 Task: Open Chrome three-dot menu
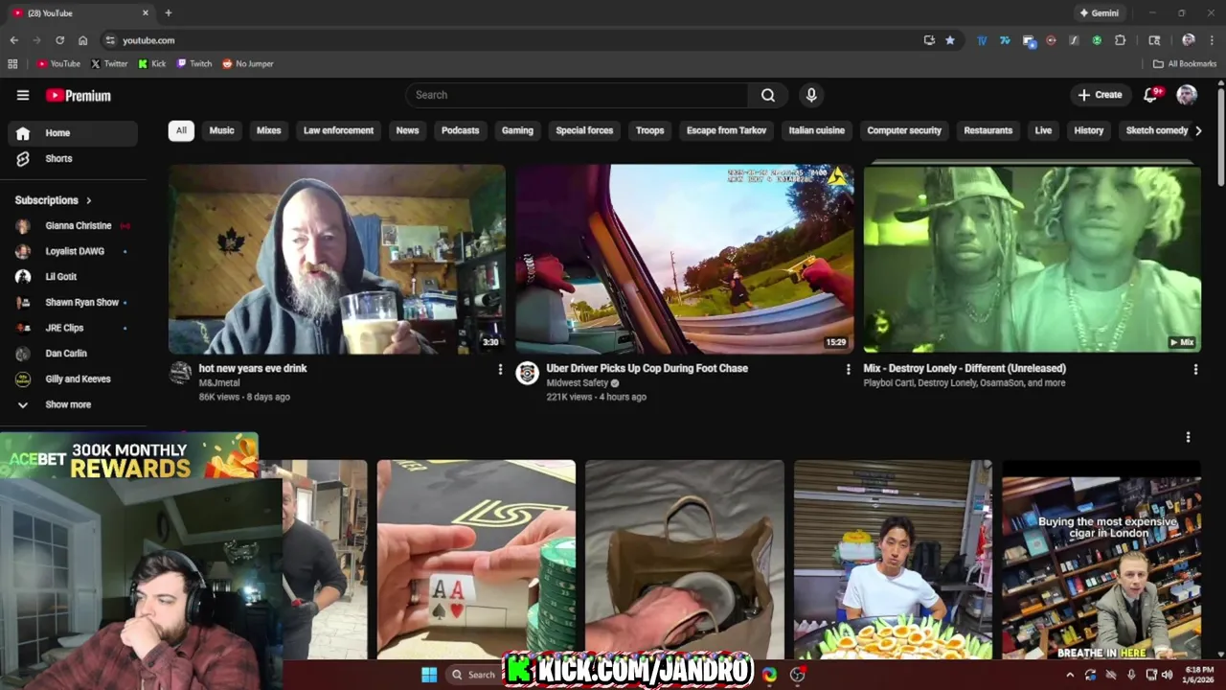coord(1212,40)
